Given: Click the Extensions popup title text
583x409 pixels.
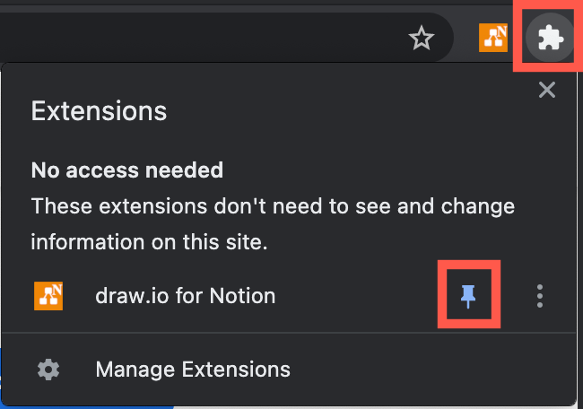Looking at the screenshot, I should tap(99, 111).
